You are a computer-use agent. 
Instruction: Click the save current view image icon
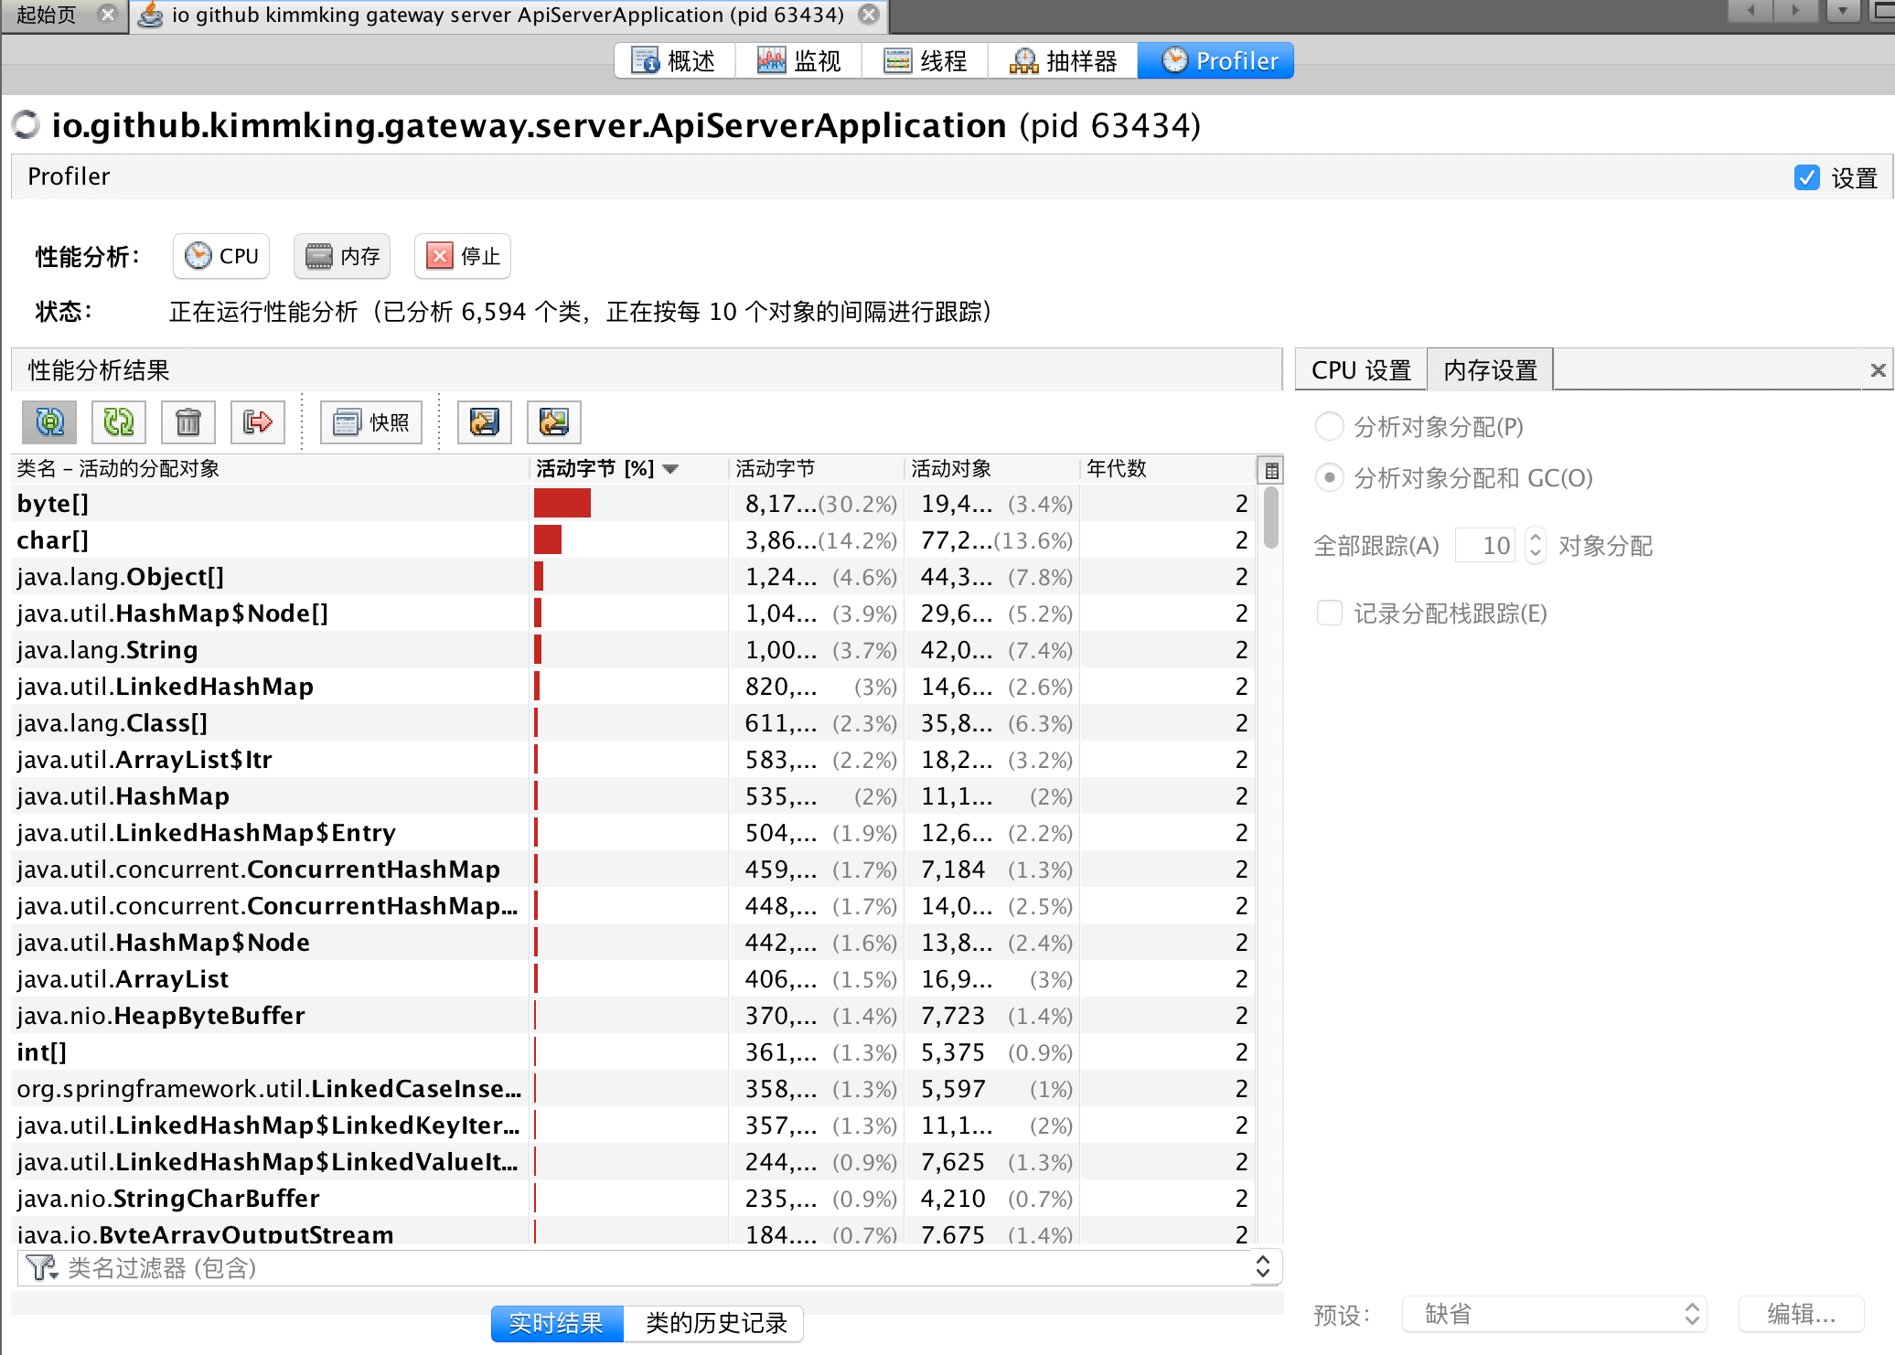553,422
